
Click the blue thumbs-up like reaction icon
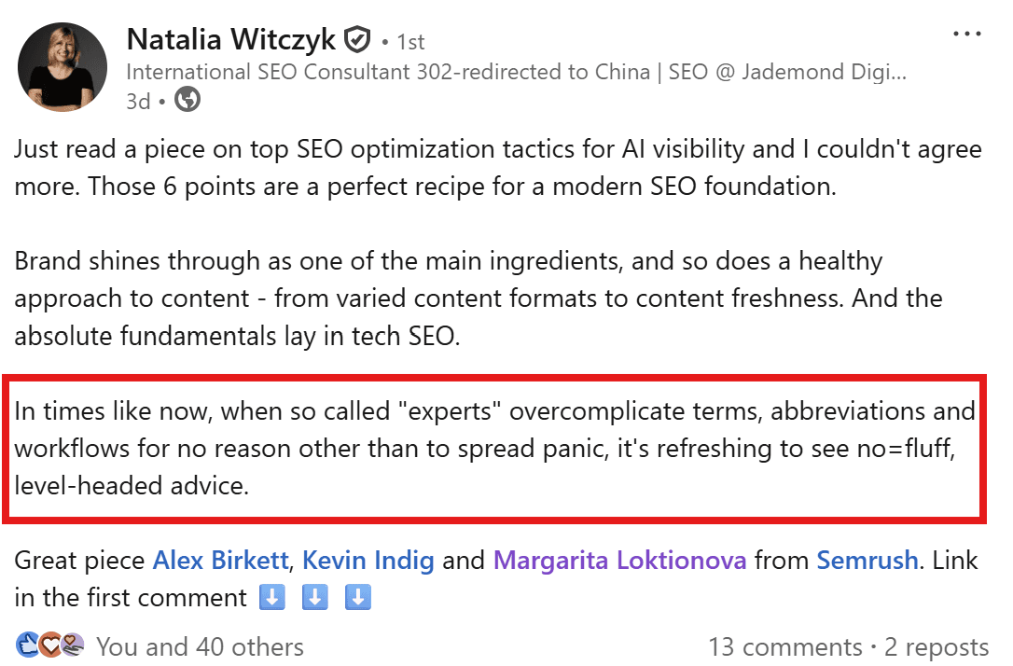tap(26, 645)
